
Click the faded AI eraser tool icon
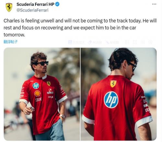[90, 42]
